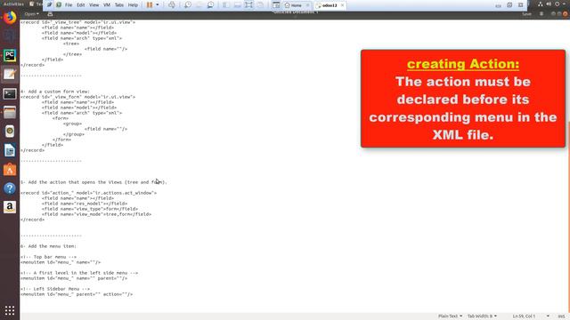This screenshot has height=320, width=570.
Task: Open Files manager from the dock
Action: [x=10, y=113]
